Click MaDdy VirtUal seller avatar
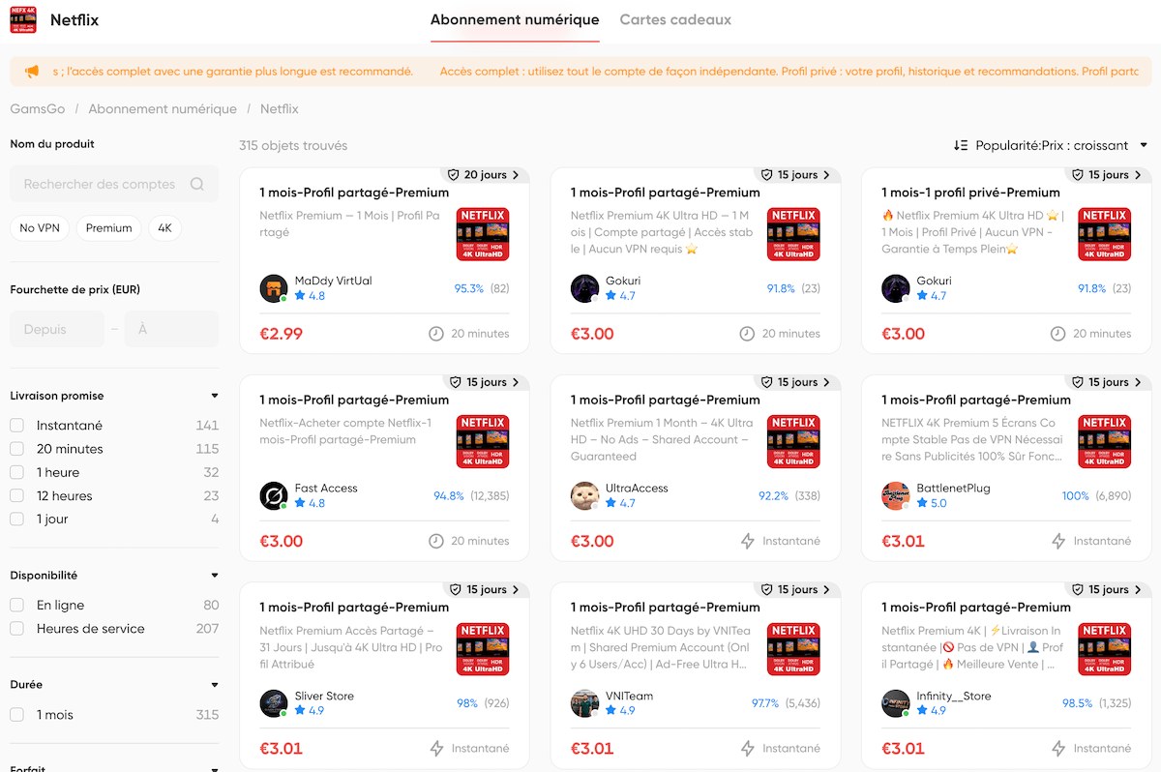This screenshot has height=772, width=1161. [274, 288]
